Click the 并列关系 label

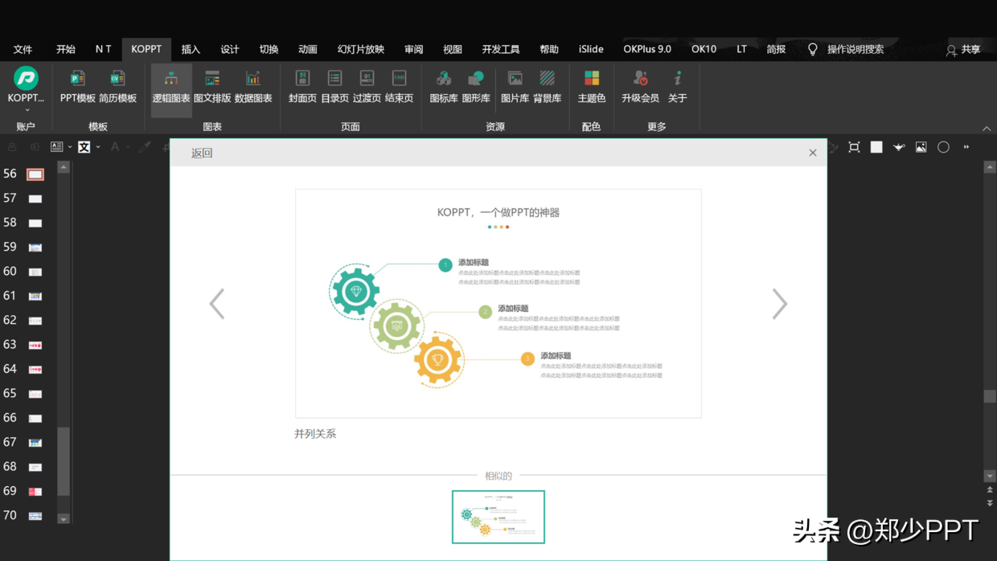[x=315, y=434]
